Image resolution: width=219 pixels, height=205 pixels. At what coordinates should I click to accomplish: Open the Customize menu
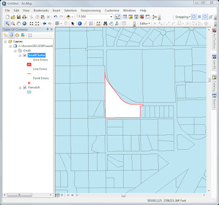pyautogui.click(x=112, y=10)
